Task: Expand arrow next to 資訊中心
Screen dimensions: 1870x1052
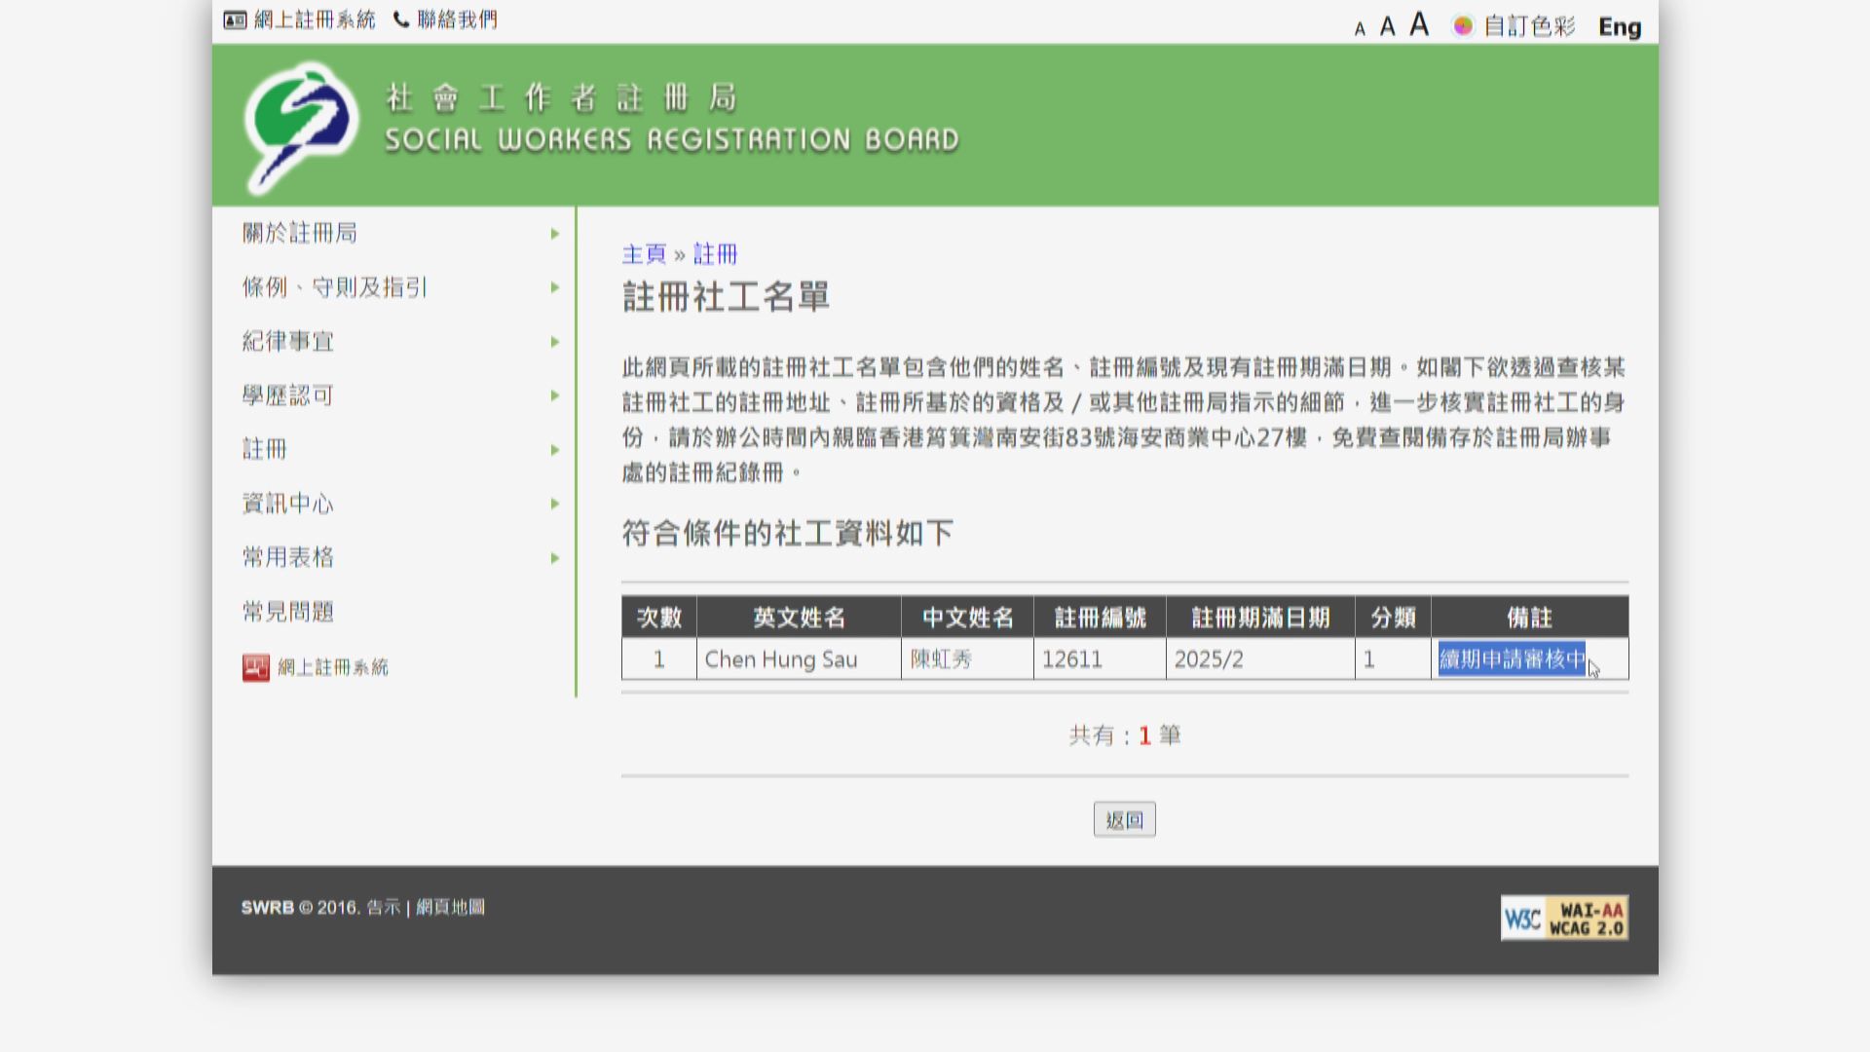Action: pos(555,504)
